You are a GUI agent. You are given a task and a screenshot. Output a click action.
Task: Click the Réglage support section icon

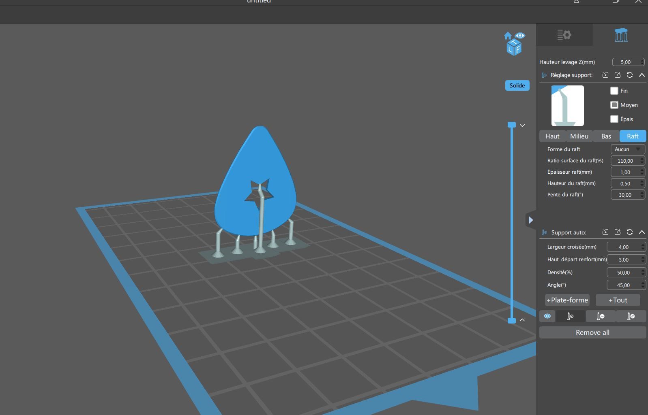[544, 75]
